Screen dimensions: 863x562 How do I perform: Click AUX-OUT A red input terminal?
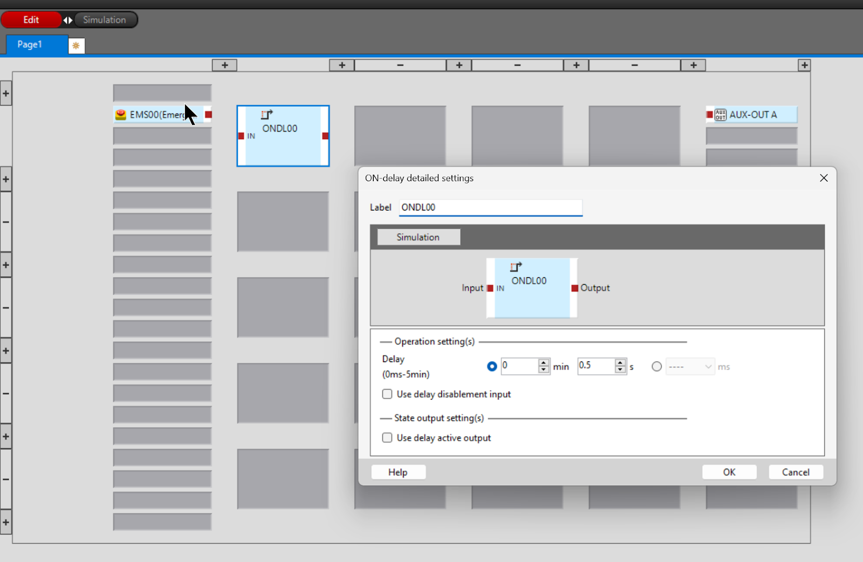pyautogui.click(x=710, y=114)
